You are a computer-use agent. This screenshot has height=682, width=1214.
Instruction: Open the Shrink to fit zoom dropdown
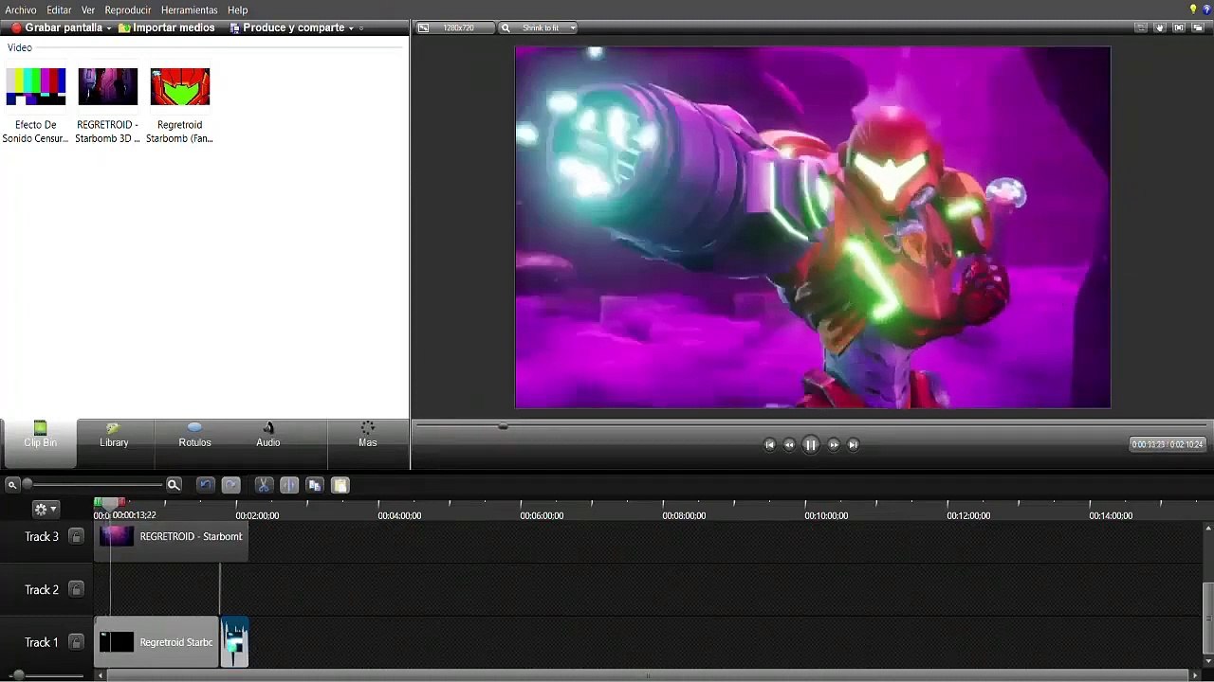(x=539, y=28)
